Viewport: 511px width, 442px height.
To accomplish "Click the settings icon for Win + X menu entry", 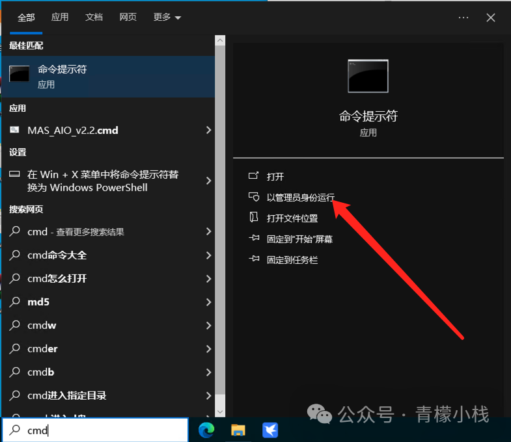I will (14, 174).
